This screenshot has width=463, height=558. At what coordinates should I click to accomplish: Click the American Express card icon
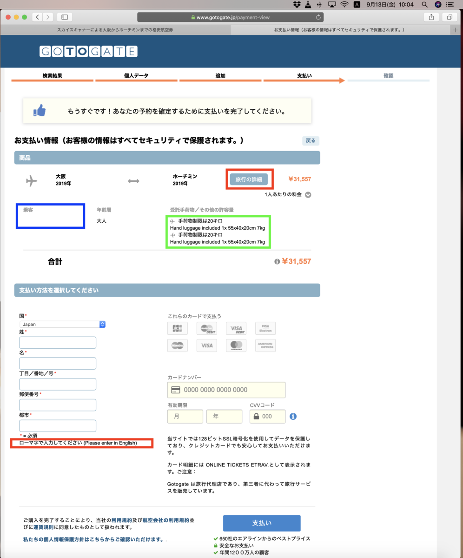tap(265, 345)
